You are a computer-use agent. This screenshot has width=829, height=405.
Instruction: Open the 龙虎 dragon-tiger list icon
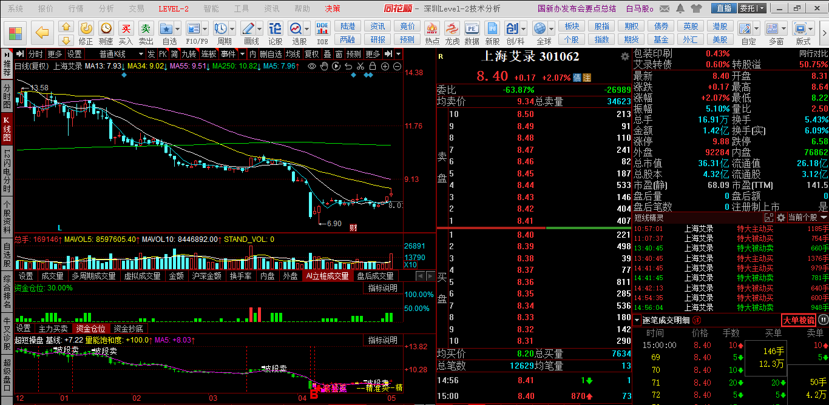pyautogui.click(x=452, y=28)
